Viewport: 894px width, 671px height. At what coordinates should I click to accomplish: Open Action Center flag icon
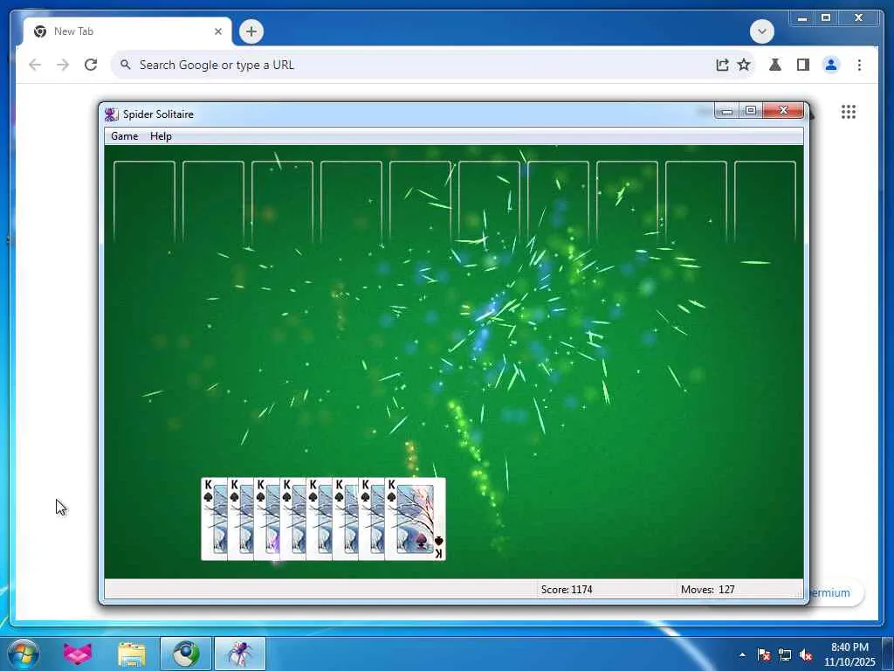pos(764,654)
